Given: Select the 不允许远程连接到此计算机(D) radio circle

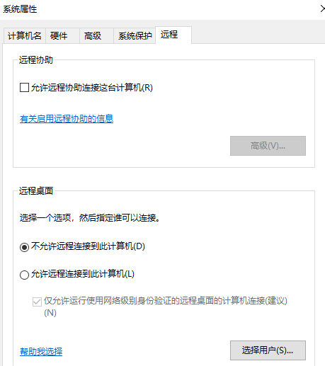Looking at the screenshot, I should pyautogui.click(x=24, y=247).
